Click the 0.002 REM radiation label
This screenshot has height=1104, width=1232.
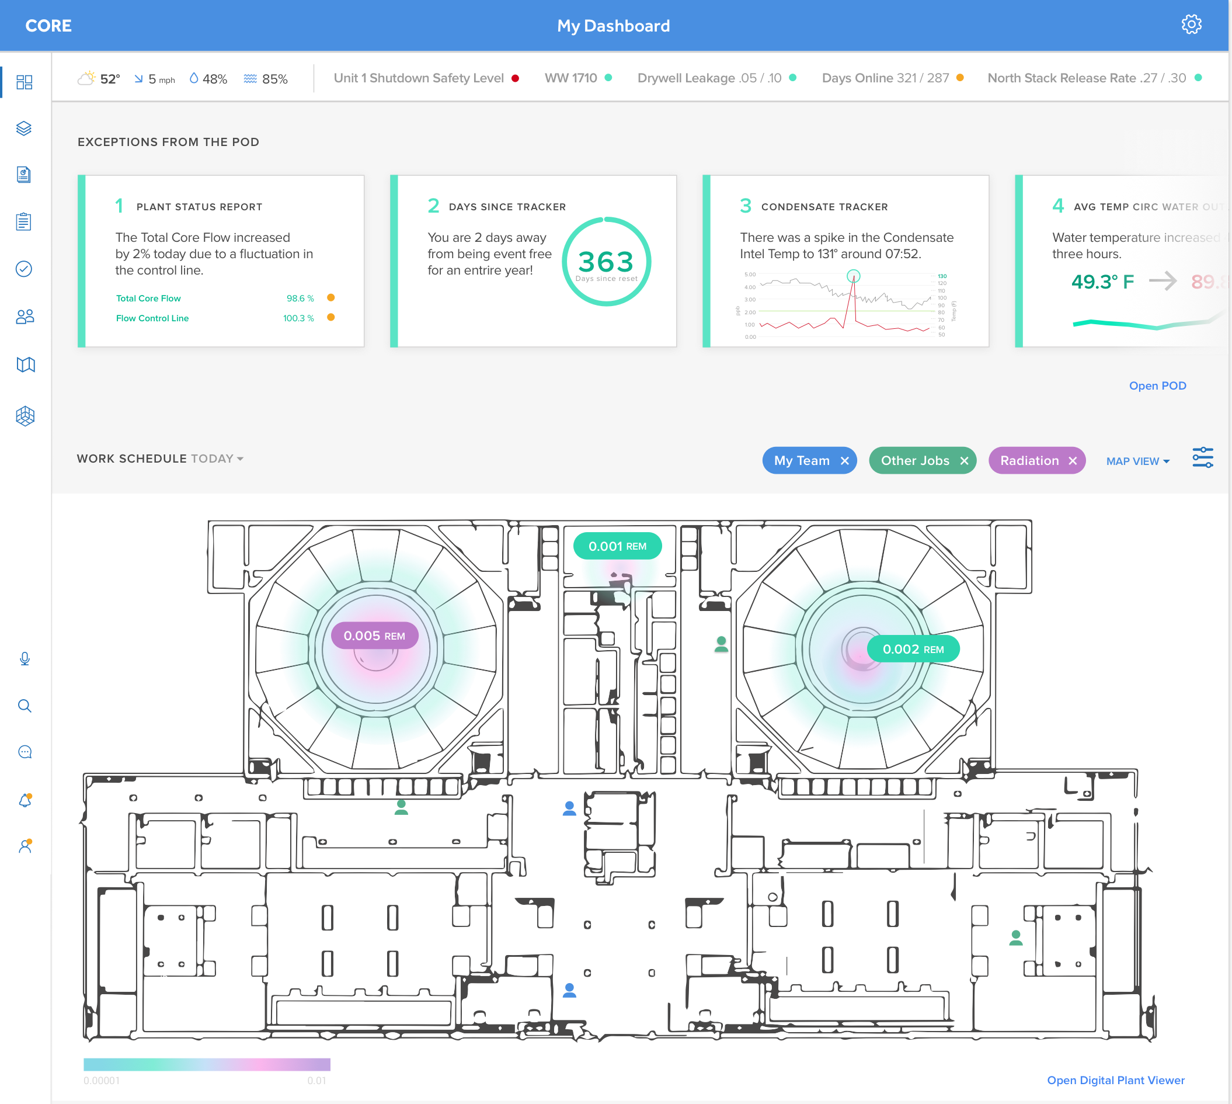913,649
